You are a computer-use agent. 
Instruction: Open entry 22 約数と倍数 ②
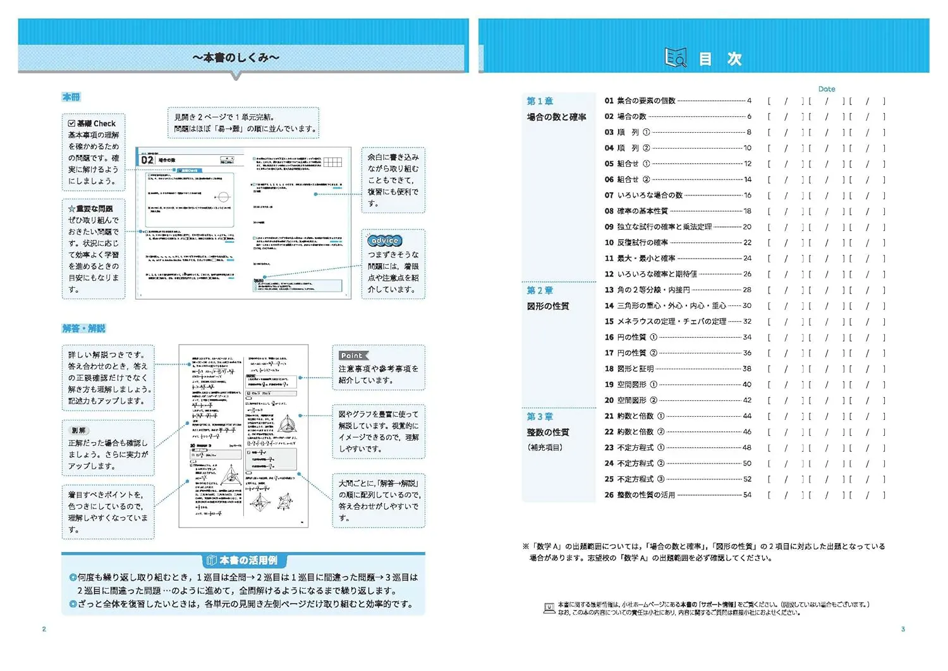click(x=678, y=432)
